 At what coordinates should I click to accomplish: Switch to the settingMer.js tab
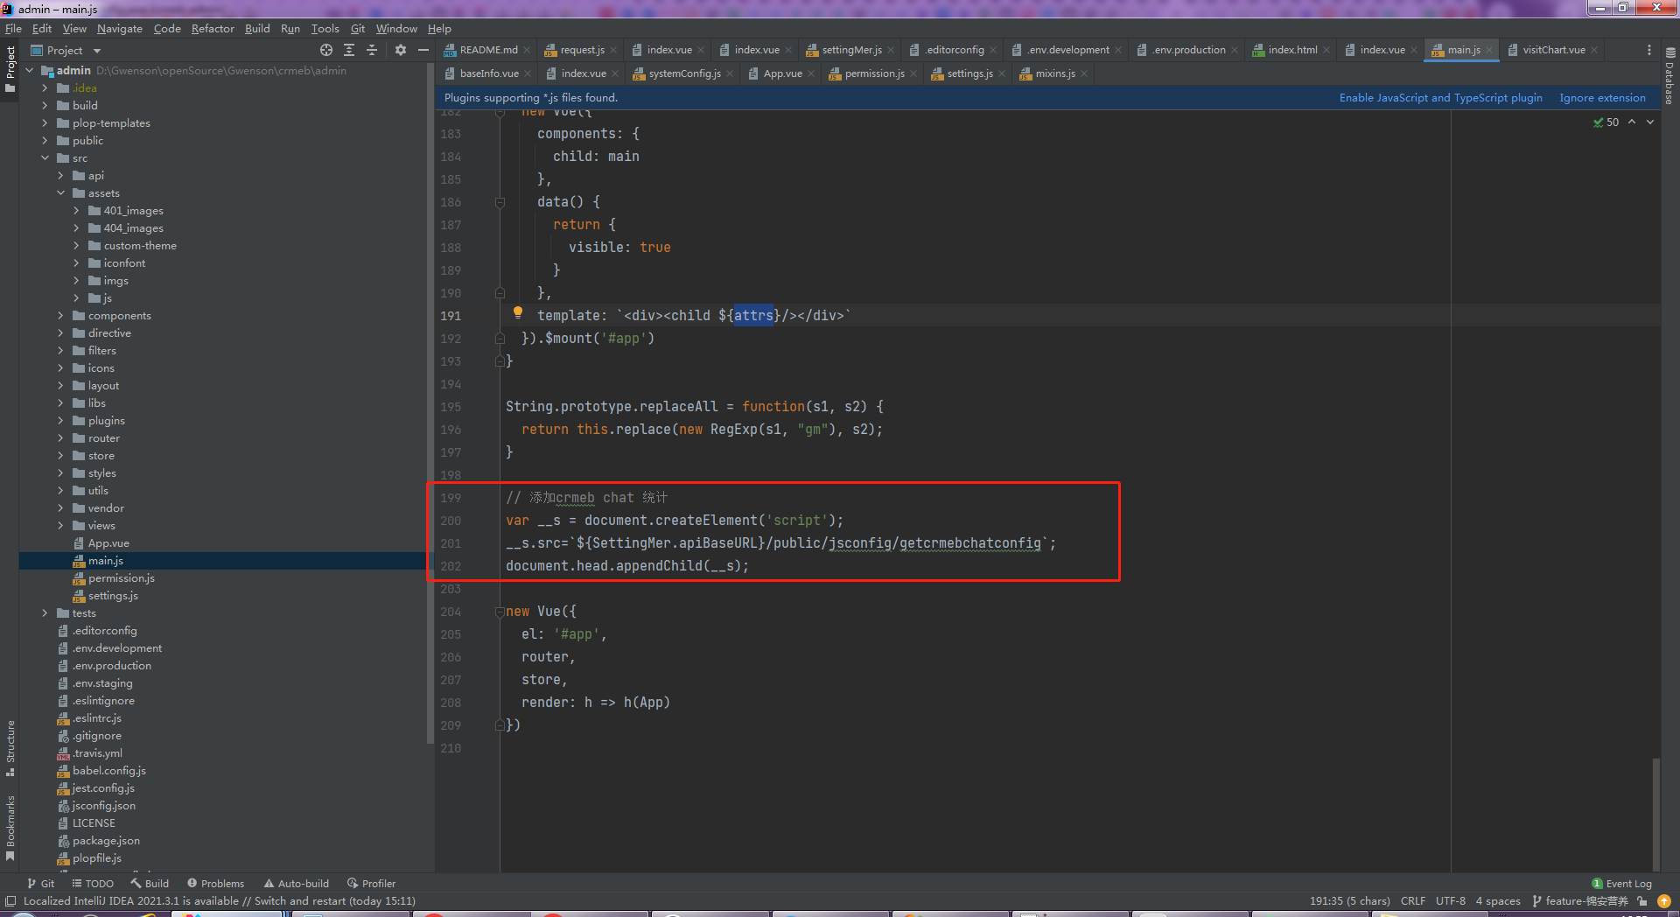pyautogui.click(x=851, y=50)
